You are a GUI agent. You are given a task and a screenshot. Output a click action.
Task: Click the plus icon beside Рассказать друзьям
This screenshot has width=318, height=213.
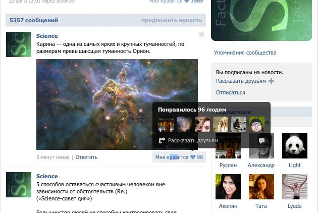(x=271, y=81)
